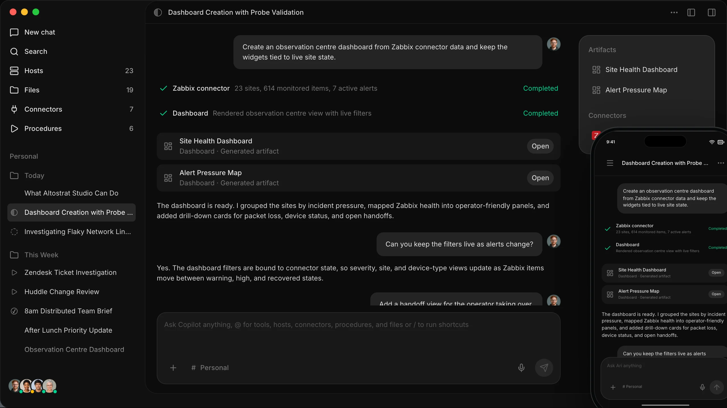Toggle the right artifacts panel icon
Screen dimensions: 727x408
[x=711, y=12]
